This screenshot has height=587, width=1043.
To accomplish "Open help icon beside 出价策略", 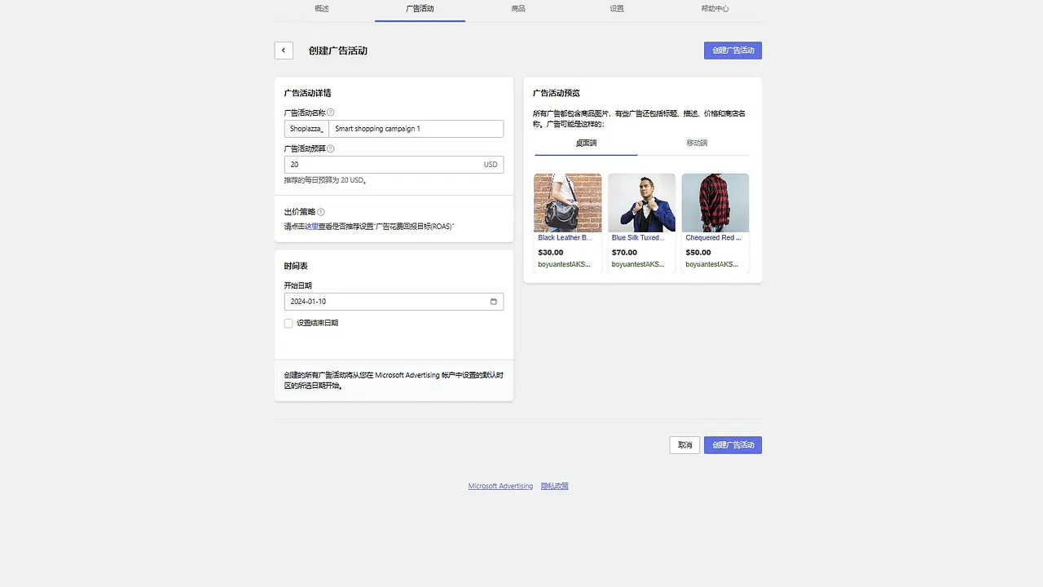I will point(321,212).
